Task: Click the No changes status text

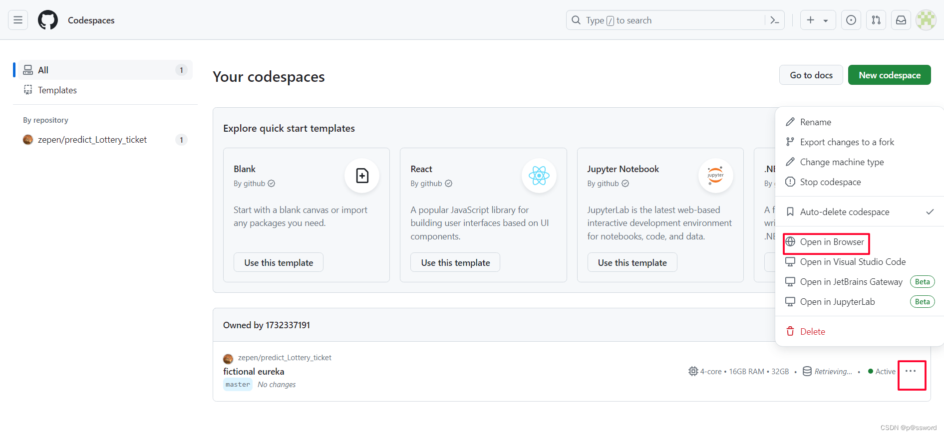Action: click(277, 385)
